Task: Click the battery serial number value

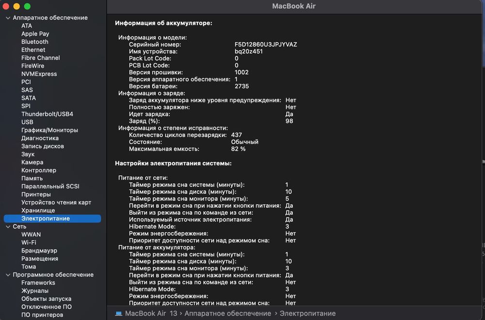Action: (x=266, y=44)
